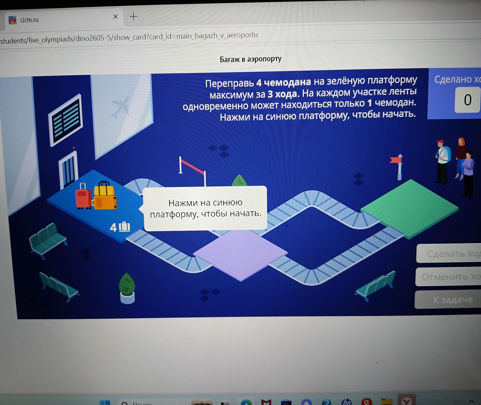The height and width of the screenshot is (405, 481).
Task: Show hidden system tray icons
Action: (472, 402)
